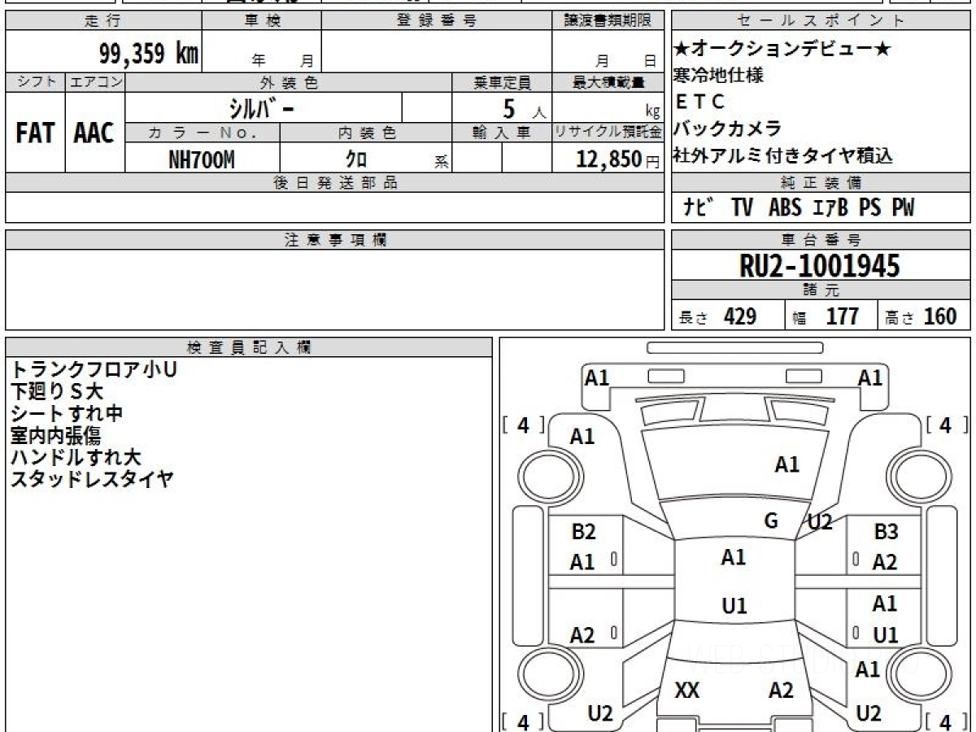The width and height of the screenshot is (976, 732).
Task: Select the 長さ 429 length cell
Action: point(728,316)
